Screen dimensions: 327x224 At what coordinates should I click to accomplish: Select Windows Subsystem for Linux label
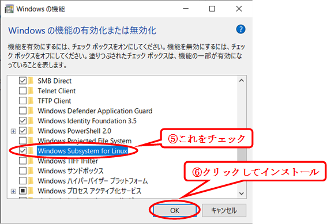[x=82, y=151]
